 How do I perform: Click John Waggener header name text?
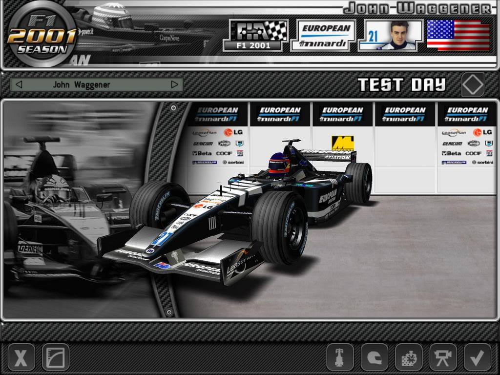tap(418, 8)
